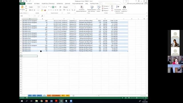Click the red font color A icon
The height and width of the screenshot is (103, 183).
(45, 10)
